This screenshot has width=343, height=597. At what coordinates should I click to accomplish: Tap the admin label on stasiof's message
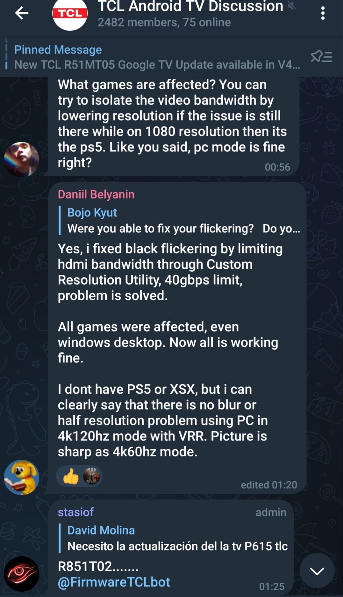[271, 512]
